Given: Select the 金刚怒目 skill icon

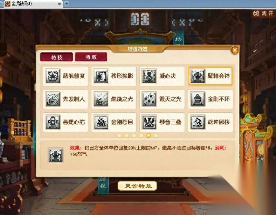Looking at the screenshot, I should pos(101,122).
